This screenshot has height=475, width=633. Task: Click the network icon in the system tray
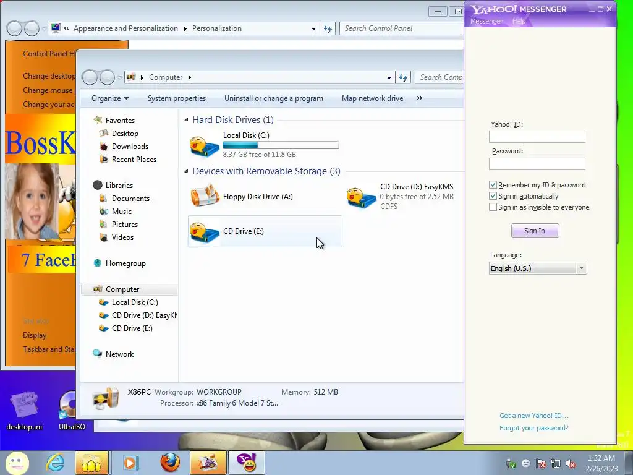click(x=556, y=464)
